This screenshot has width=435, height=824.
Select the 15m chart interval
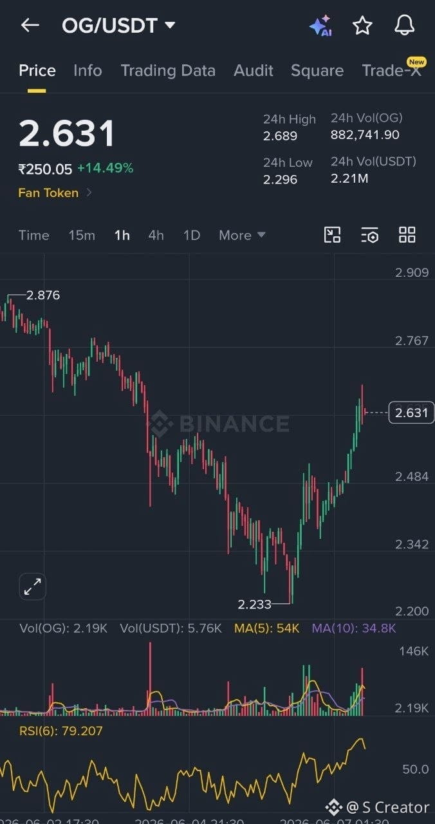pos(82,235)
